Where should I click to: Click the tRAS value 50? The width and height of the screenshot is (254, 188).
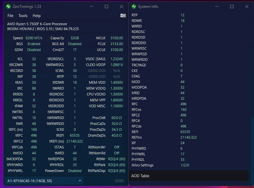tap(34, 82)
